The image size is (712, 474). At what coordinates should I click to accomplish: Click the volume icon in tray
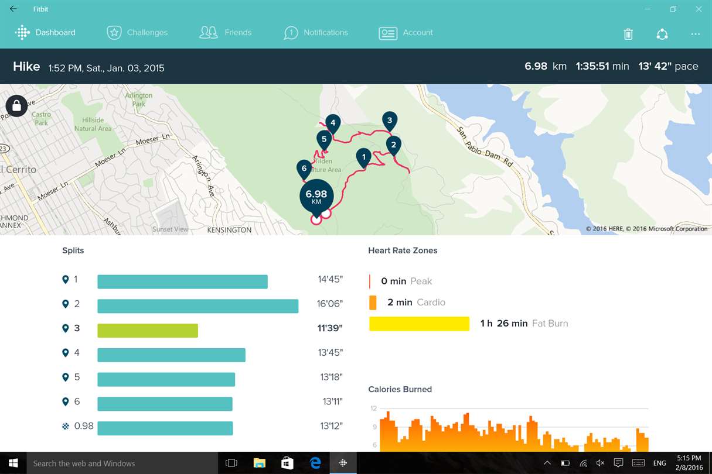click(600, 463)
